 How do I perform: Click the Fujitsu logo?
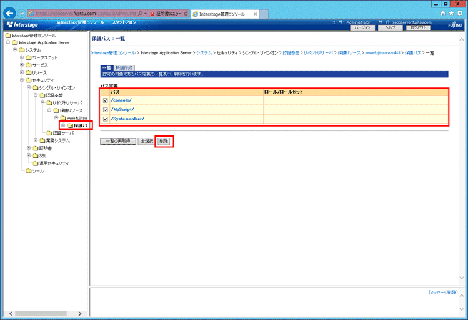tap(455, 25)
